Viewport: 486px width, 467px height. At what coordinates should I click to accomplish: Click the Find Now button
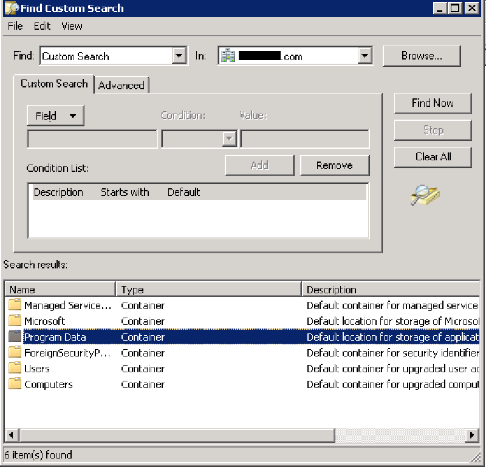coord(433,103)
